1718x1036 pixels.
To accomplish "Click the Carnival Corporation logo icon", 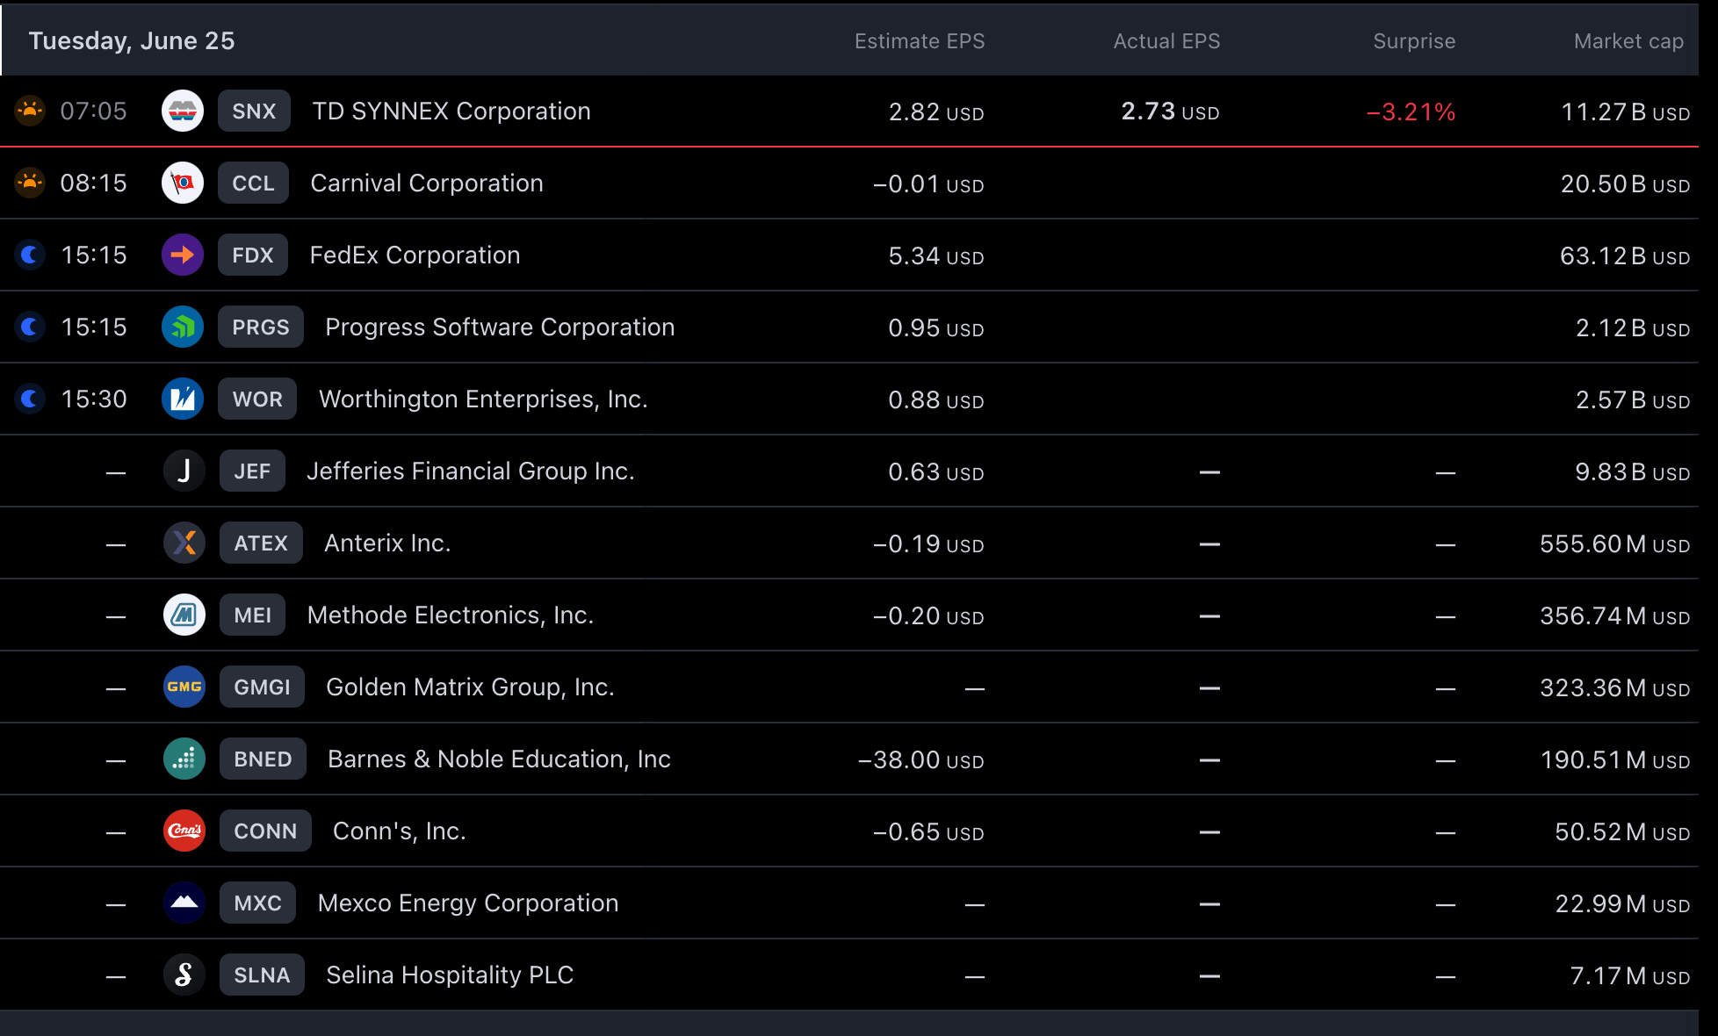I will point(183,183).
